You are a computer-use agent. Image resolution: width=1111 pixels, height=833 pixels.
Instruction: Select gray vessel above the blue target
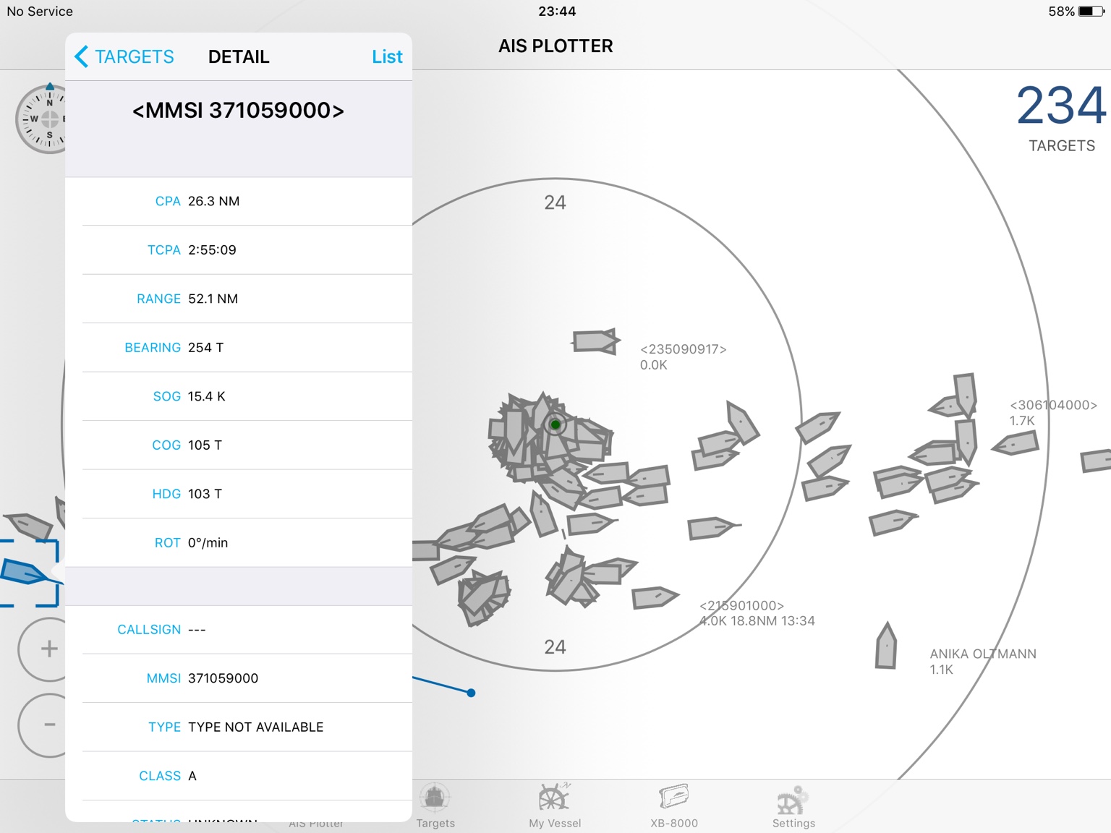coord(27,525)
